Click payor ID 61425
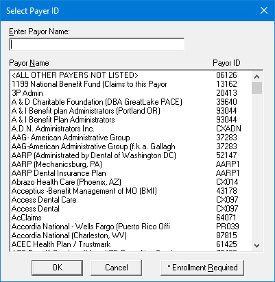Screen dimensions: 275x282 (226, 244)
